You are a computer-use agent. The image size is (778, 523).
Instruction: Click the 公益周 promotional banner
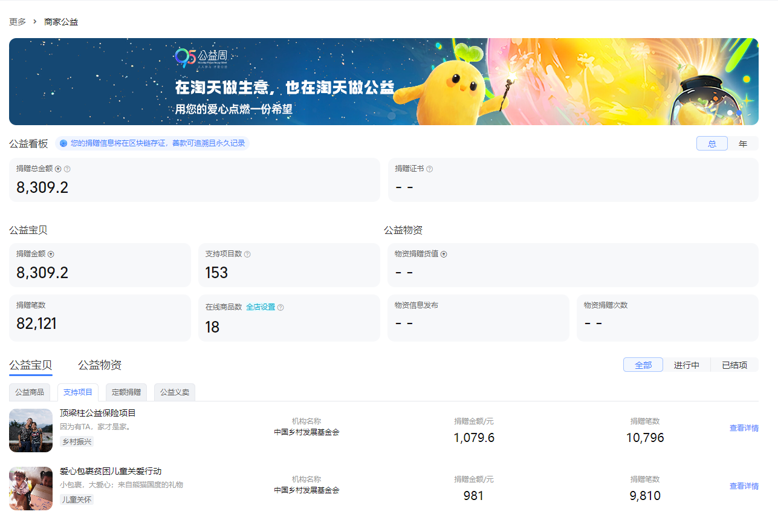pyautogui.click(x=384, y=82)
